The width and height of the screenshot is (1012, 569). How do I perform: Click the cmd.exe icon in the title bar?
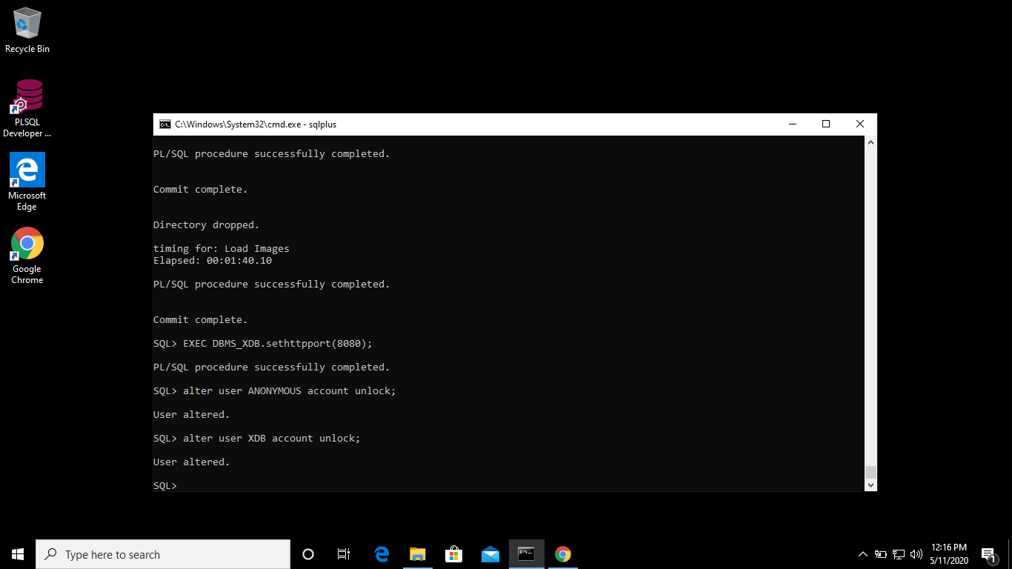pyautogui.click(x=165, y=124)
